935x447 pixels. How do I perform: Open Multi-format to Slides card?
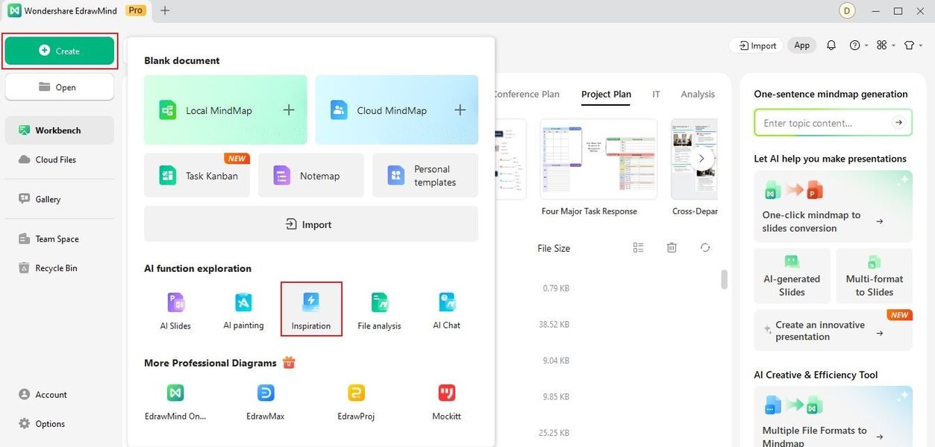tap(875, 276)
